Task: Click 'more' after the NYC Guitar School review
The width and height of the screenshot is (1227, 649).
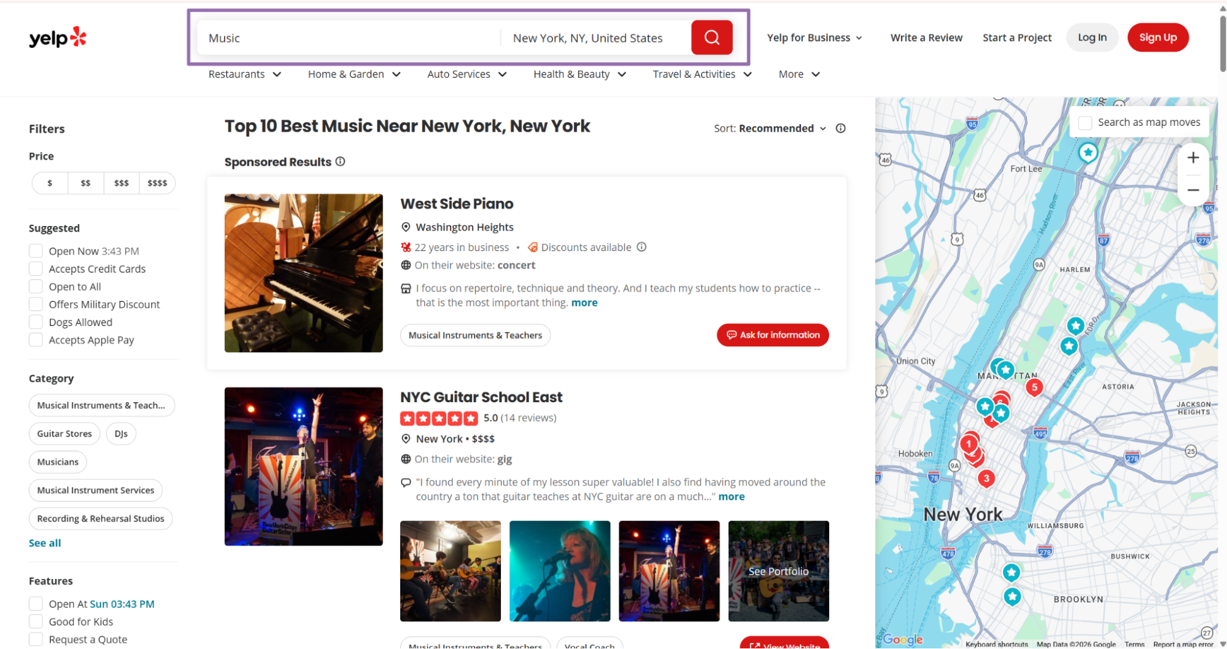Action: coord(732,497)
